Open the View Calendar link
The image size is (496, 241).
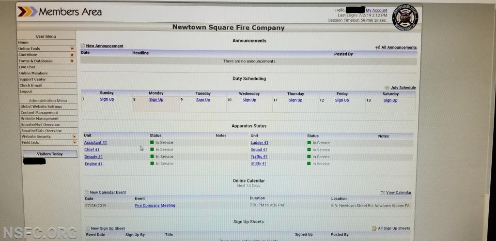(x=399, y=193)
